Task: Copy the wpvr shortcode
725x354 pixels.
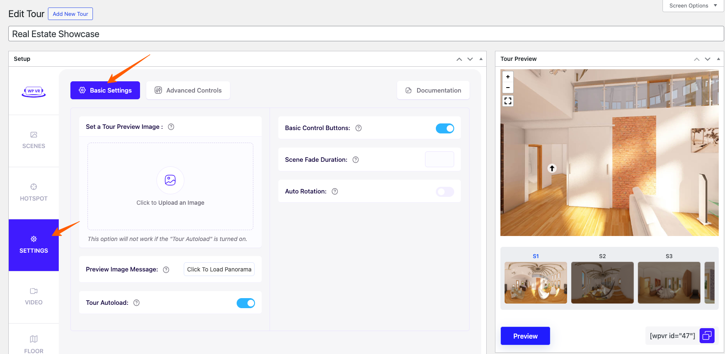Action: click(x=707, y=336)
